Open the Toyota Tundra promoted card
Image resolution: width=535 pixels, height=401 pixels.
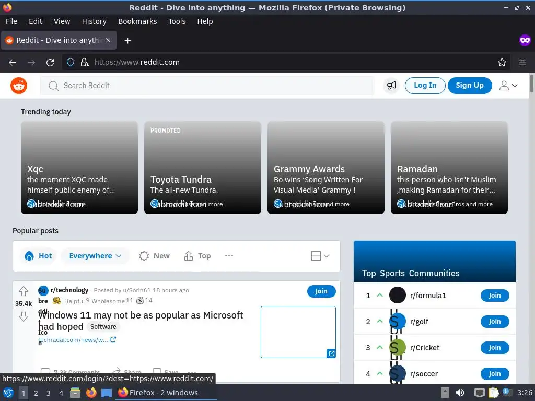203,168
